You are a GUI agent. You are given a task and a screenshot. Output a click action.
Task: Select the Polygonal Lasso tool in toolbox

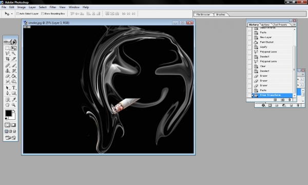8,53
